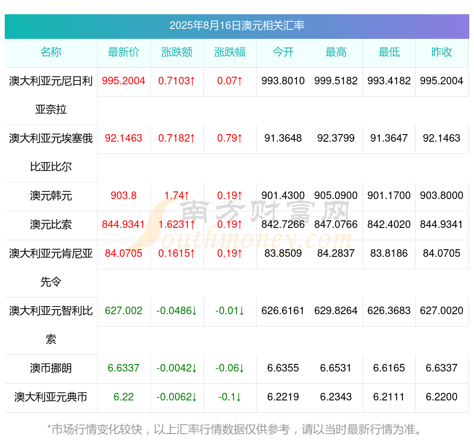Click the 澳大利亚元典币 row name
This screenshot has width=474, height=444.
tap(51, 397)
